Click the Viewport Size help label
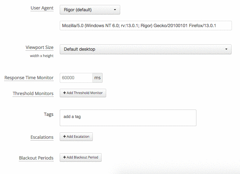This screenshot has width=240, height=174. [39, 48]
